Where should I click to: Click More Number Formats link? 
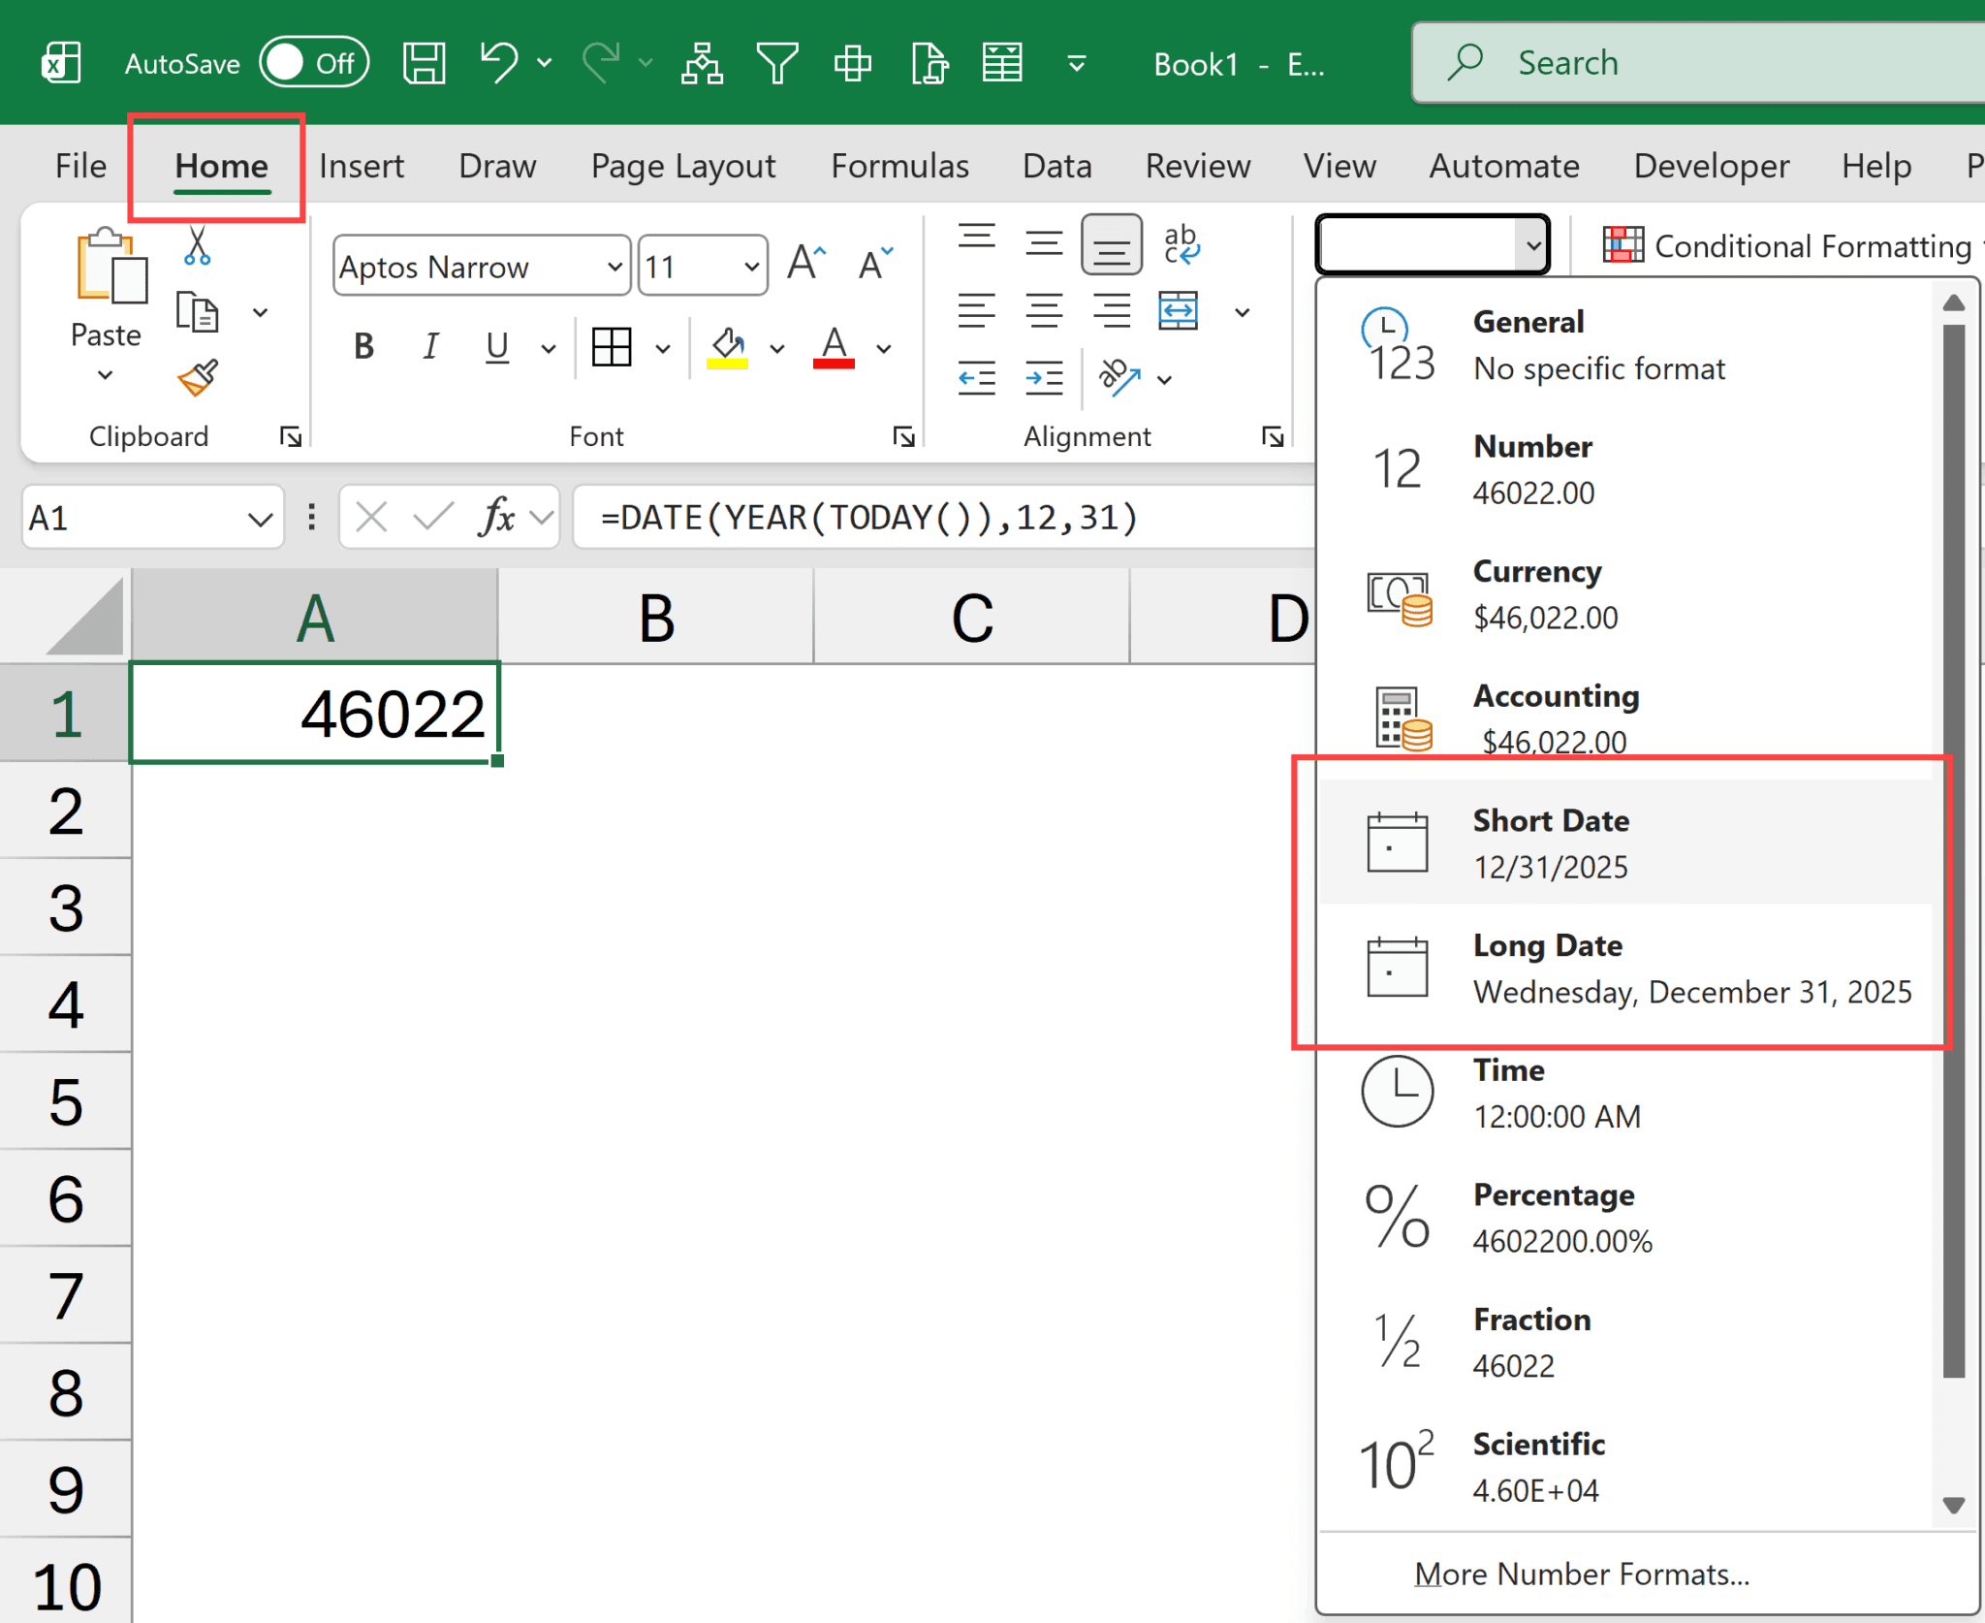click(1580, 1573)
